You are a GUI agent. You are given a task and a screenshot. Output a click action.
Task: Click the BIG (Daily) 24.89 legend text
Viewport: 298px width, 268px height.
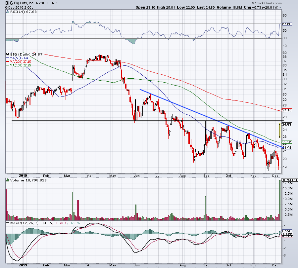click(x=26, y=55)
